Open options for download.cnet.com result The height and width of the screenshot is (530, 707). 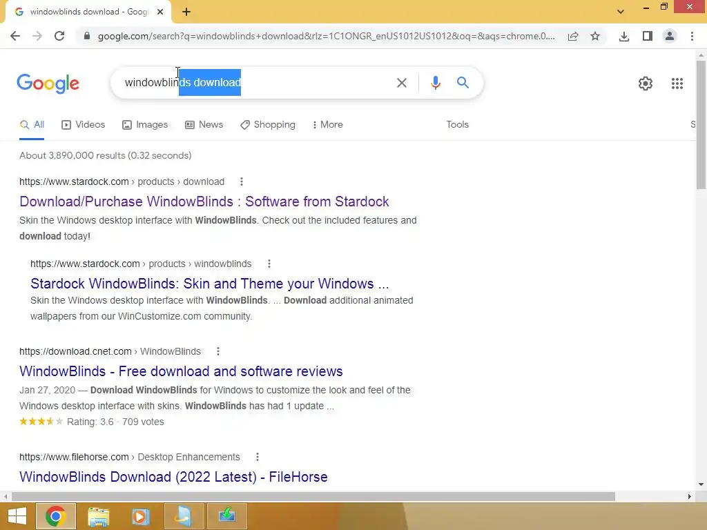(218, 351)
